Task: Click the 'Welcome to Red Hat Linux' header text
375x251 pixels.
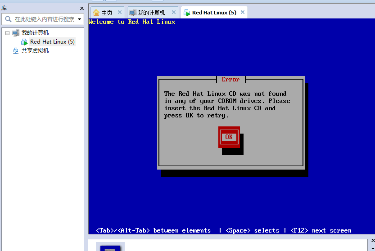Action: 132,22
